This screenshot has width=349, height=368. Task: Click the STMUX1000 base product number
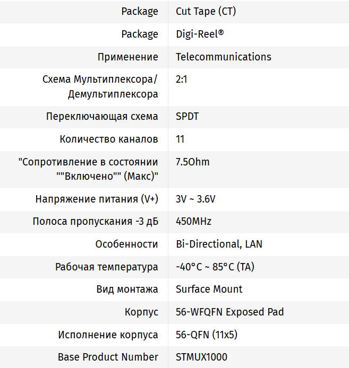tap(201, 357)
